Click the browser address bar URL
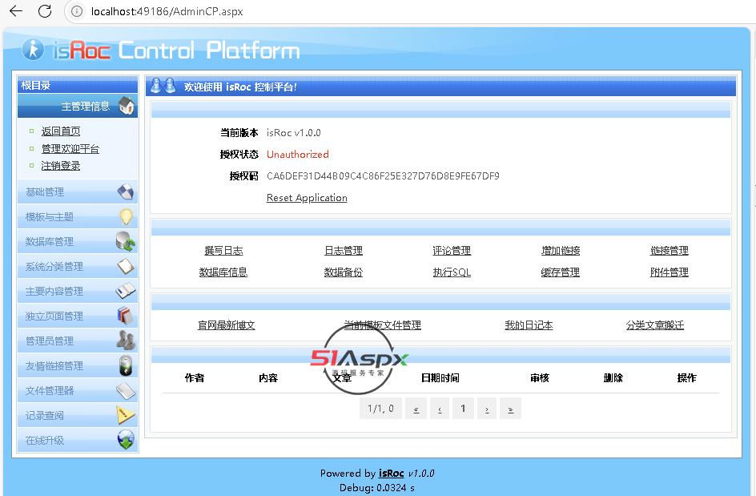Screen dimensions: 756x496 (167, 11)
